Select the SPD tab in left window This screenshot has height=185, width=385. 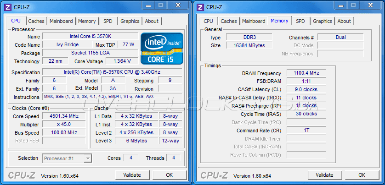point(108,21)
